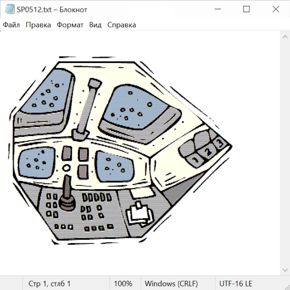Click the scroll up arrow
This screenshot has width=290, height=290.
[x=285, y=37]
